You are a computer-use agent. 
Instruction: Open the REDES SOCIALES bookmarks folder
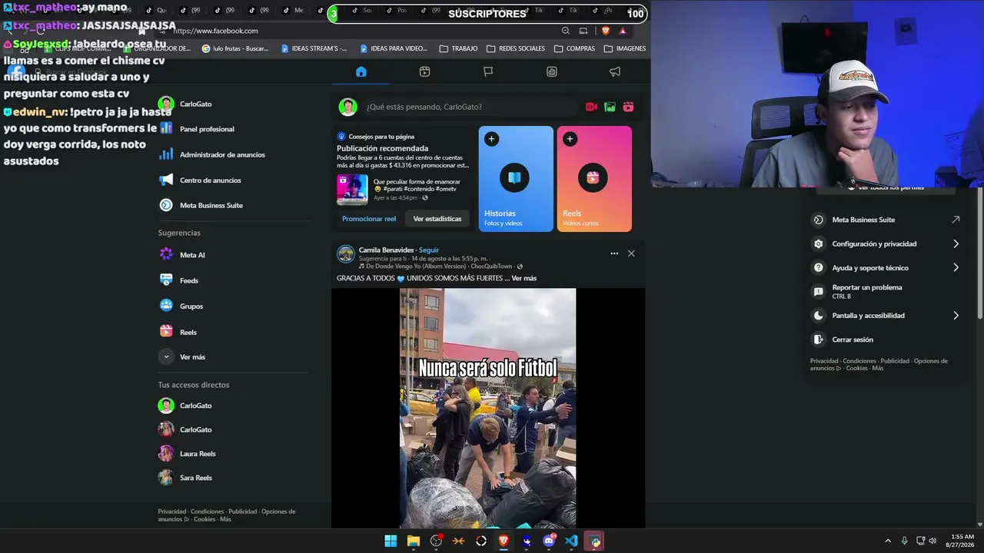pyautogui.click(x=516, y=48)
